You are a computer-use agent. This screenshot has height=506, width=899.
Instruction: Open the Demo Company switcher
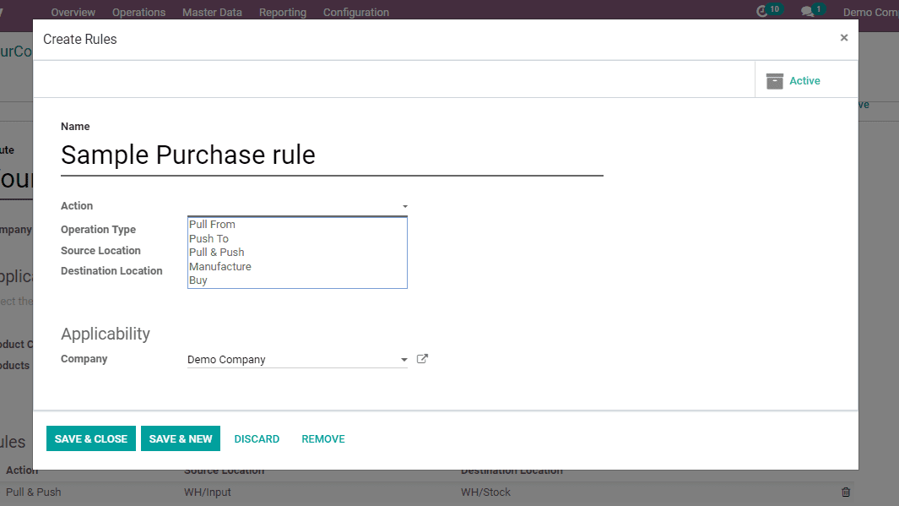pos(870,12)
